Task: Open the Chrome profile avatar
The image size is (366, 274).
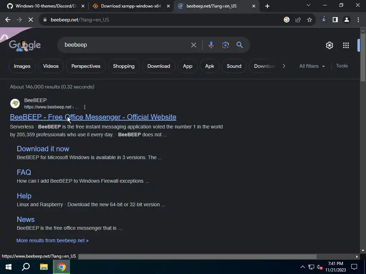Action: coord(347,20)
